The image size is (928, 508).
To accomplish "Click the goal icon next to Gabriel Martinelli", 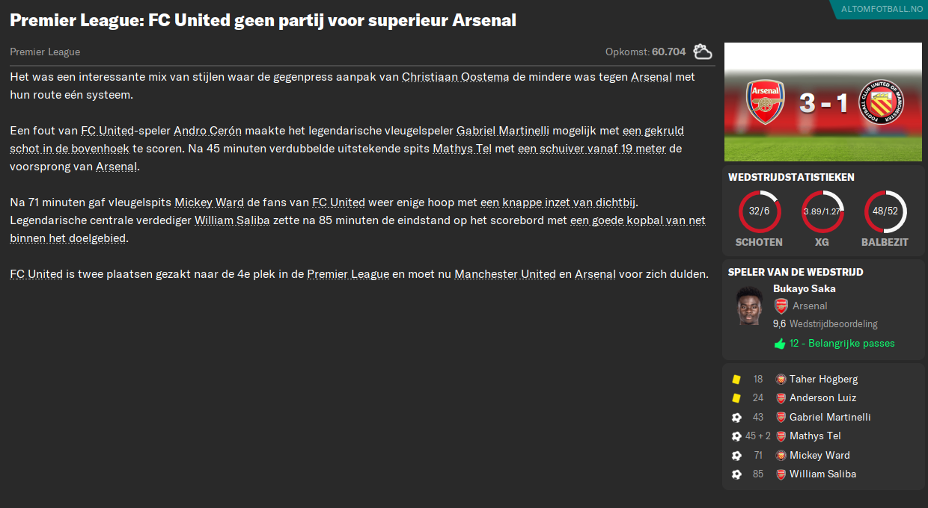I will 736,417.
